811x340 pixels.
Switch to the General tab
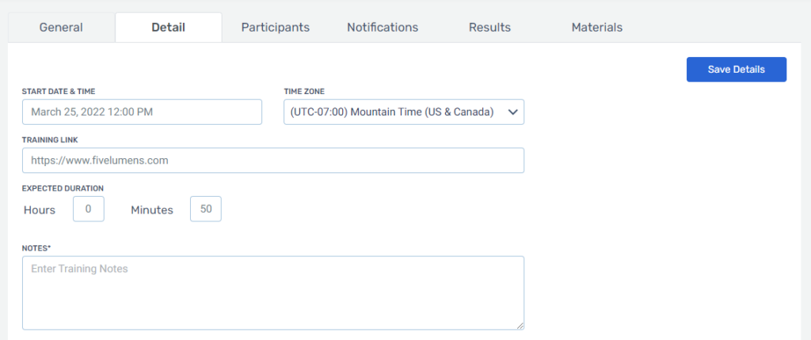tap(61, 28)
